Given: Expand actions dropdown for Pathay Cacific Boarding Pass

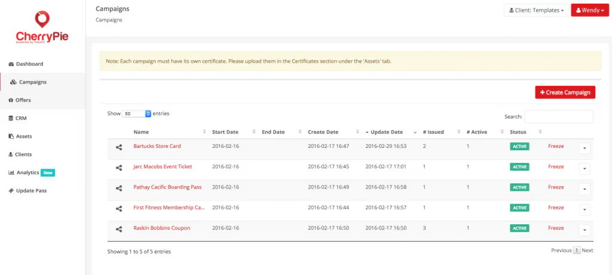Looking at the screenshot, I should click(x=585, y=189).
